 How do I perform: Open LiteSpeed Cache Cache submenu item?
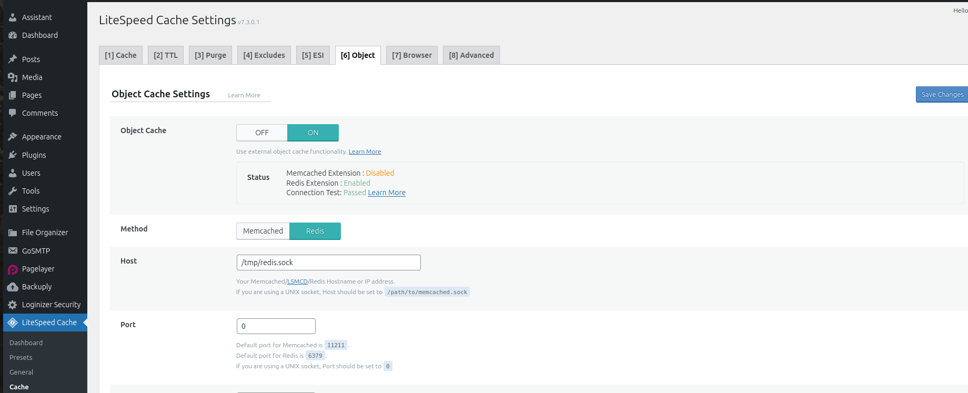[x=19, y=387]
